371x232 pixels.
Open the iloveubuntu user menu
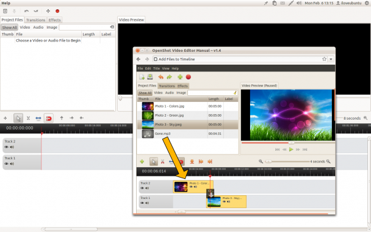click(x=349, y=3)
